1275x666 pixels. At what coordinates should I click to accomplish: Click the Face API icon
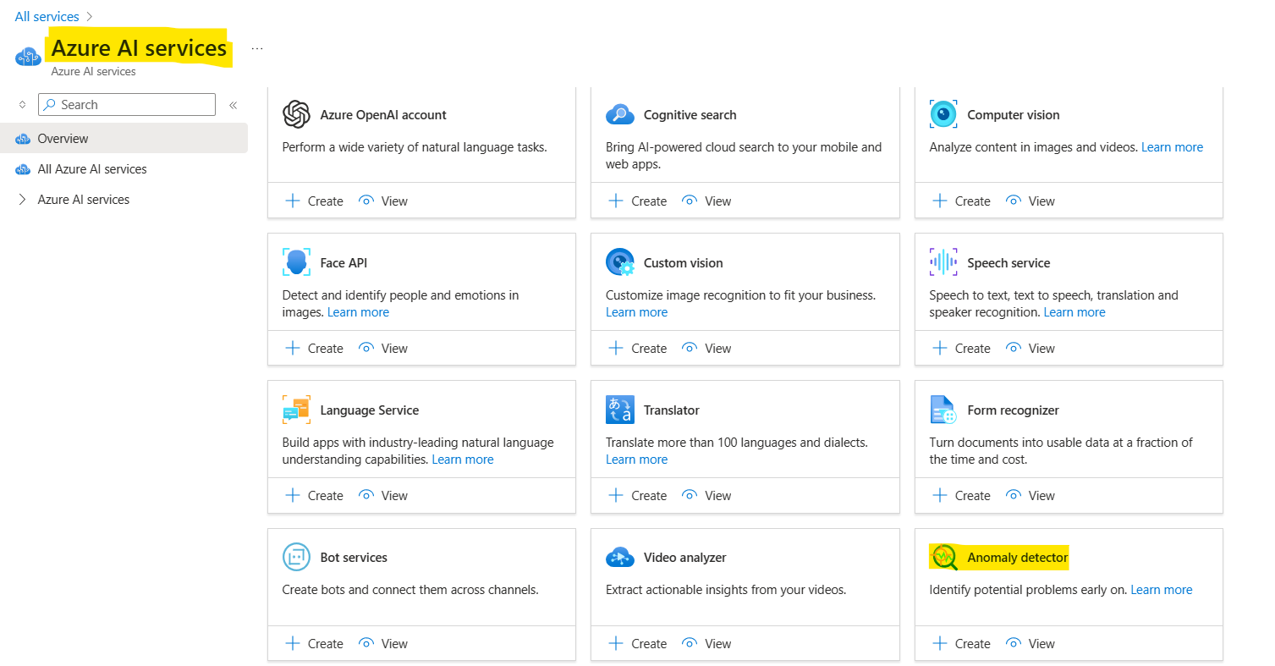tap(296, 262)
